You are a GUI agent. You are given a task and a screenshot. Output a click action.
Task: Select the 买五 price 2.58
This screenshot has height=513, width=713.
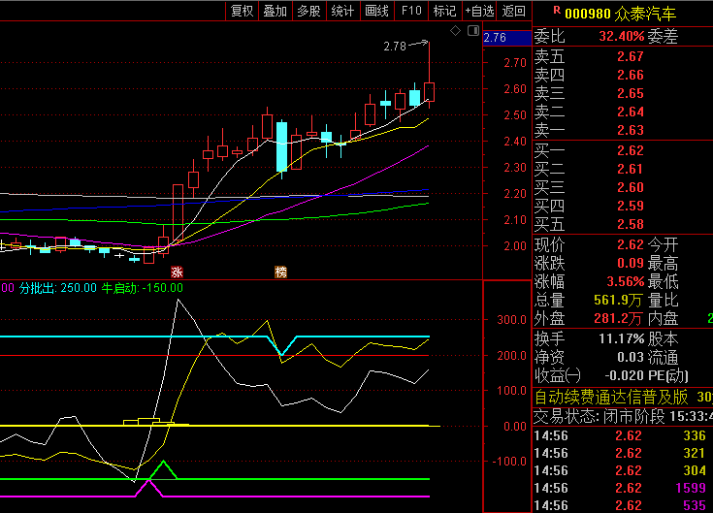(x=631, y=224)
